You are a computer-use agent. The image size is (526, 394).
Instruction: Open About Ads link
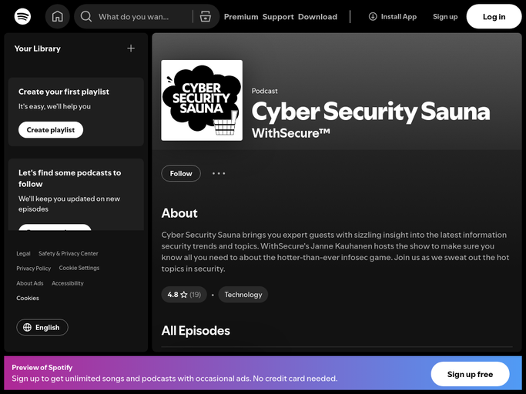[x=30, y=283]
